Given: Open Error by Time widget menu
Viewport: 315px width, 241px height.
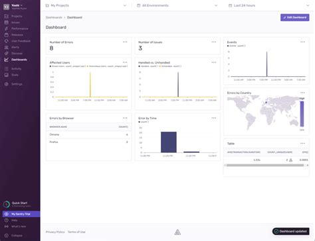Looking at the screenshot, I should pos(214,118).
